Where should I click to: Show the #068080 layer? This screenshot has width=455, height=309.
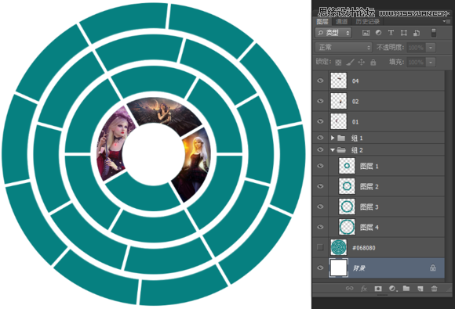(x=320, y=247)
